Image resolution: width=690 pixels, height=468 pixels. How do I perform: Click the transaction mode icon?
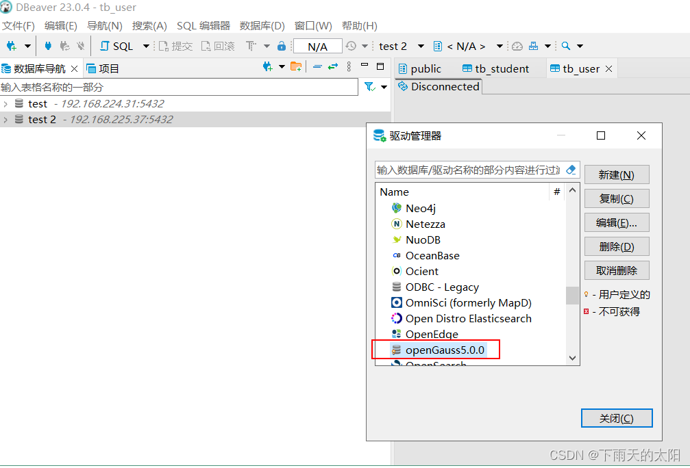[251, 46]
